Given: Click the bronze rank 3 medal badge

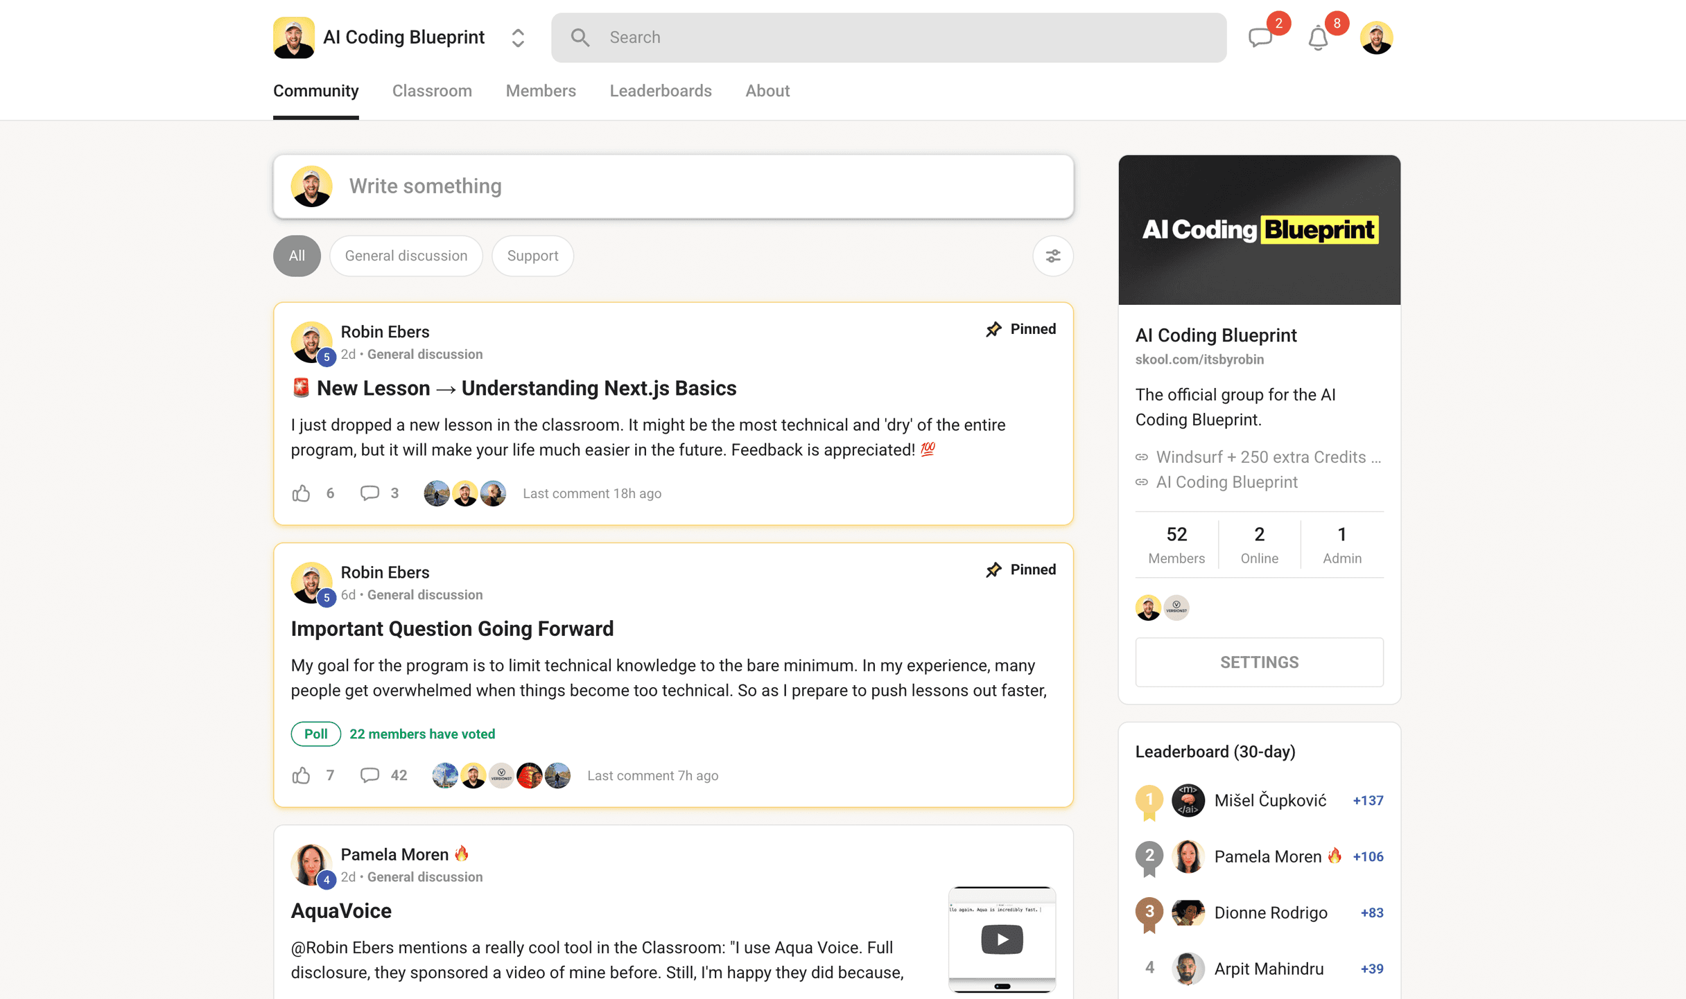Looking at the screenshot, I should point(1149,914).
